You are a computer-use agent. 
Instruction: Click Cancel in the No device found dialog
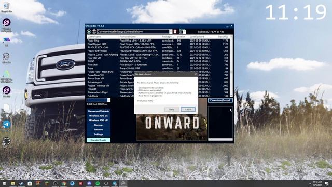pos(188,110)
